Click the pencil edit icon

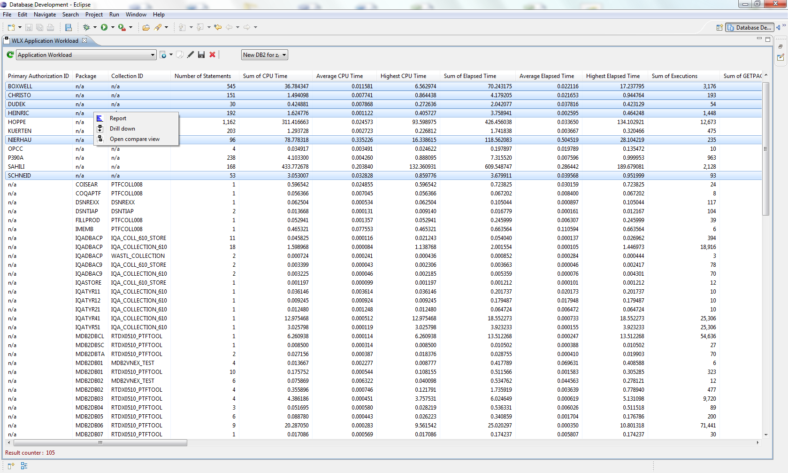191,55
